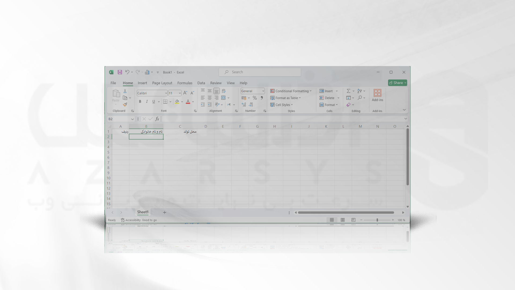Decrease font size with the smaller A icon
This screenshot has height=290, width=515.
192,93
